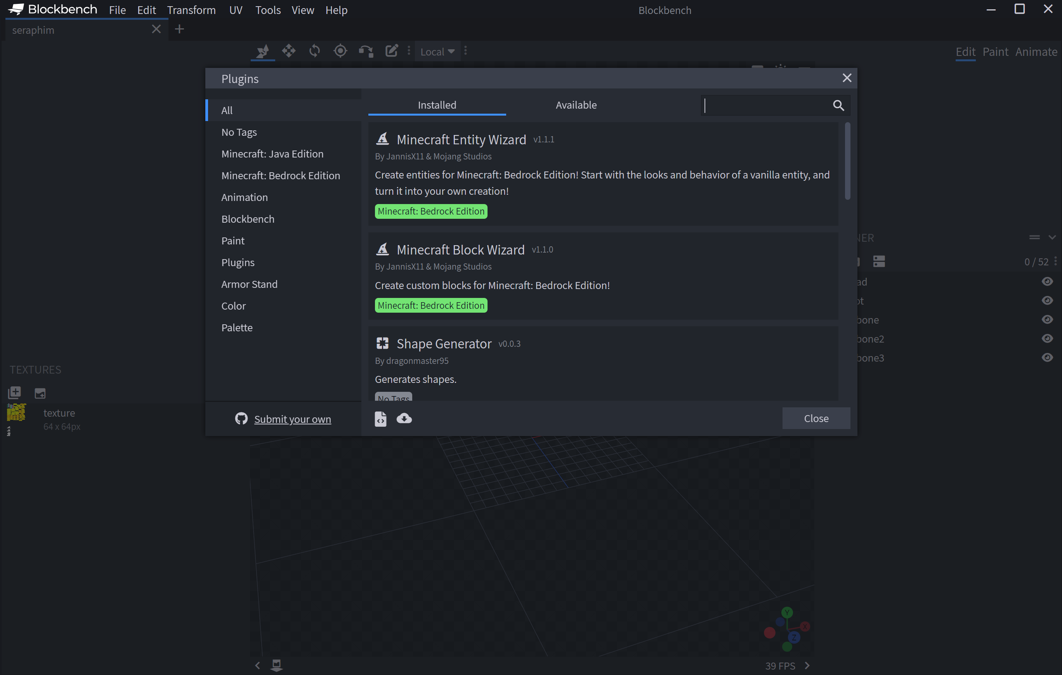Close the Plugins dialog with the Close button

816,418
